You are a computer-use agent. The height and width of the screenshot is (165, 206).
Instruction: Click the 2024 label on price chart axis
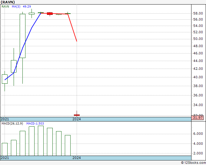(77, 119)
